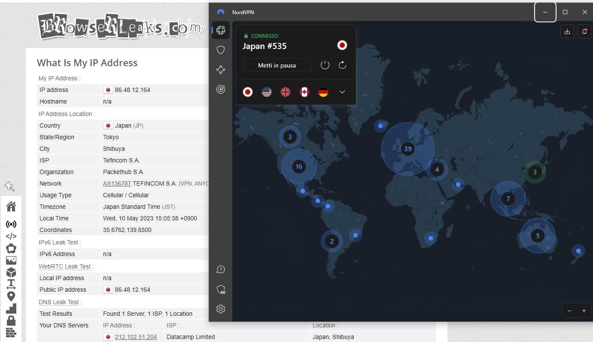
Task: Click the Coordinates label
Action: [56, 230]
